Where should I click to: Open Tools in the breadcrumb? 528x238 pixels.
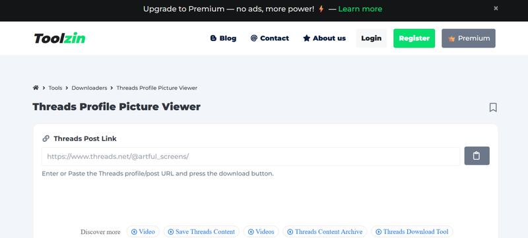pyautogui.click(x=55, y=88)
